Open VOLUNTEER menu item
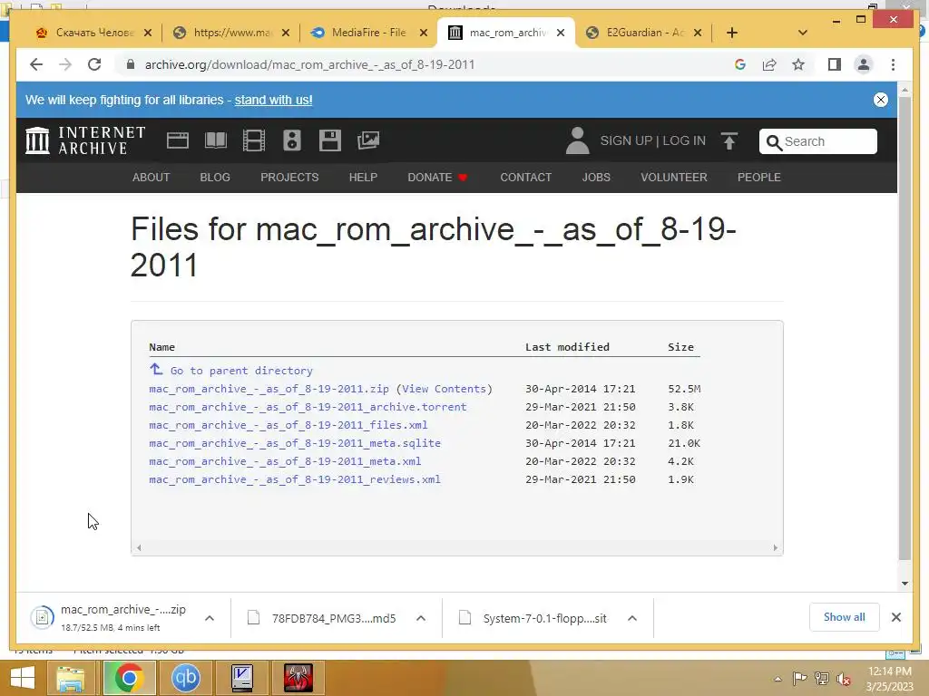929x696 pixels. click(x=674, y=177)
